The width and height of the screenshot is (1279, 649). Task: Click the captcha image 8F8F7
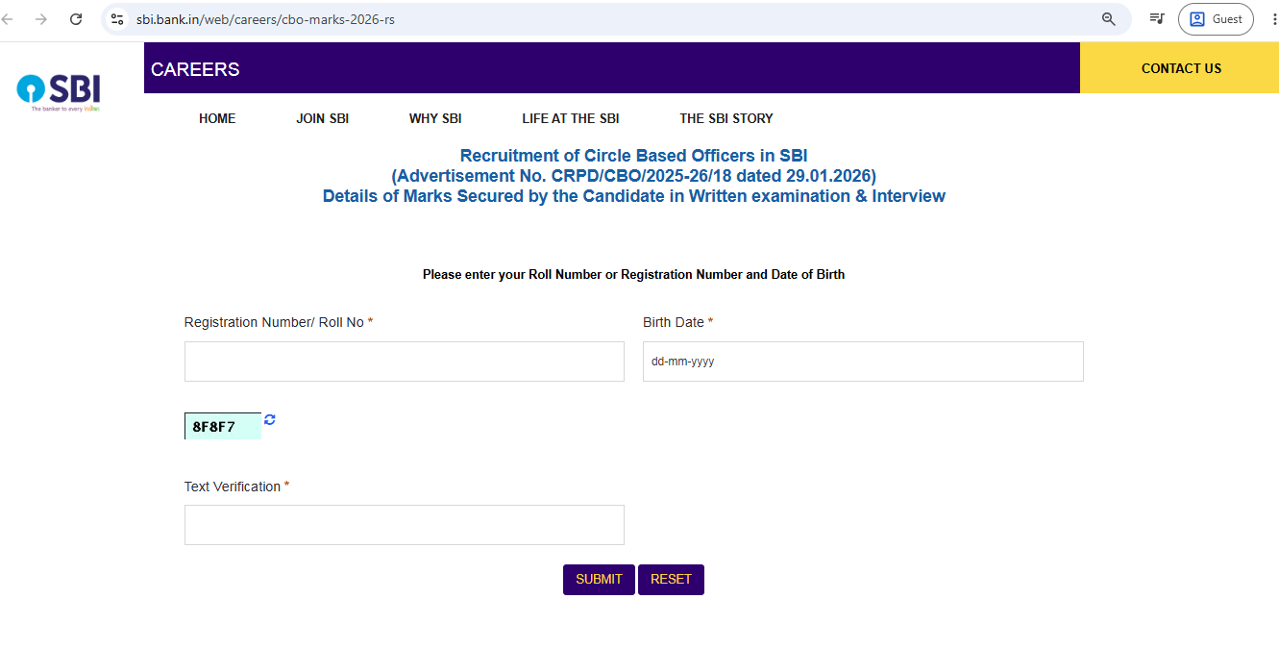223,426
